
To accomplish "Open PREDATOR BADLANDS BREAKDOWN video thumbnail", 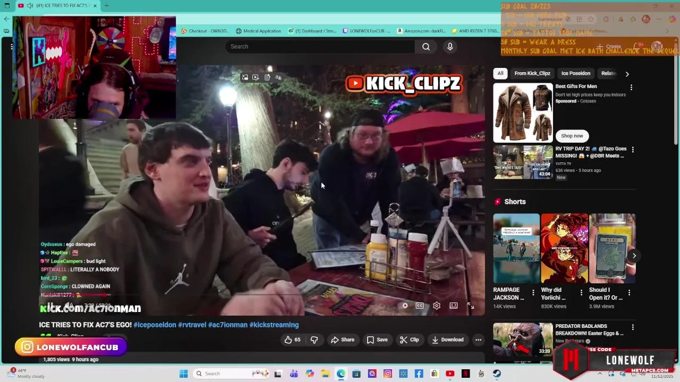I will (523, 340).
